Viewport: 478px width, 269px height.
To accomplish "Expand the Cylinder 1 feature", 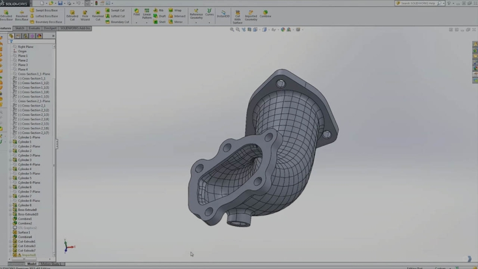I will [x=10, y=142].
